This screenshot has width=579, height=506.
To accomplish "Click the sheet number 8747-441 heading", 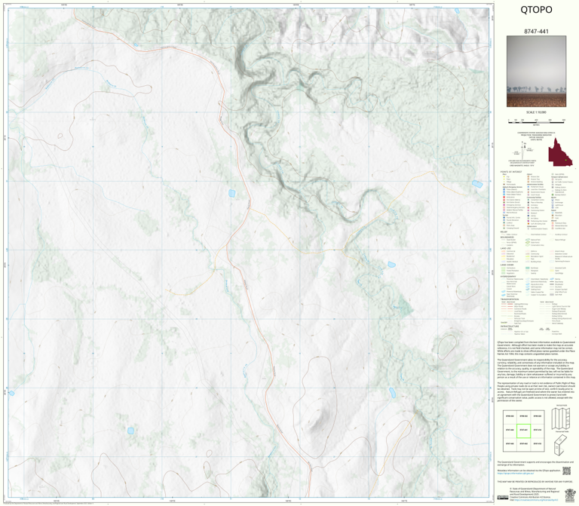I will point(536,32).
